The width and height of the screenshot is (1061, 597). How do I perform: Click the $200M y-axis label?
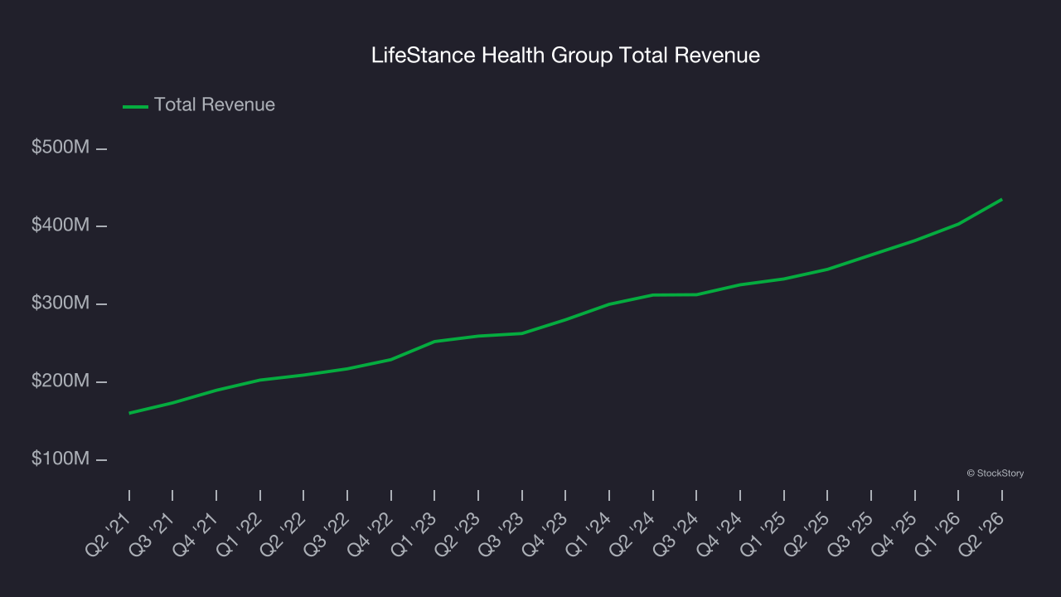[x=61, y=381]
